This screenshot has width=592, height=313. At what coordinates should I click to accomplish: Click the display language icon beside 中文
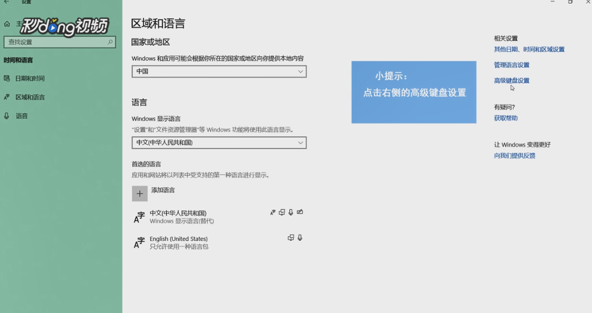coord(272,212)
